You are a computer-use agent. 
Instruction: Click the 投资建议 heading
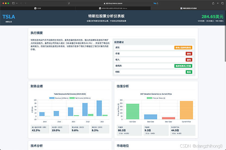119,42
